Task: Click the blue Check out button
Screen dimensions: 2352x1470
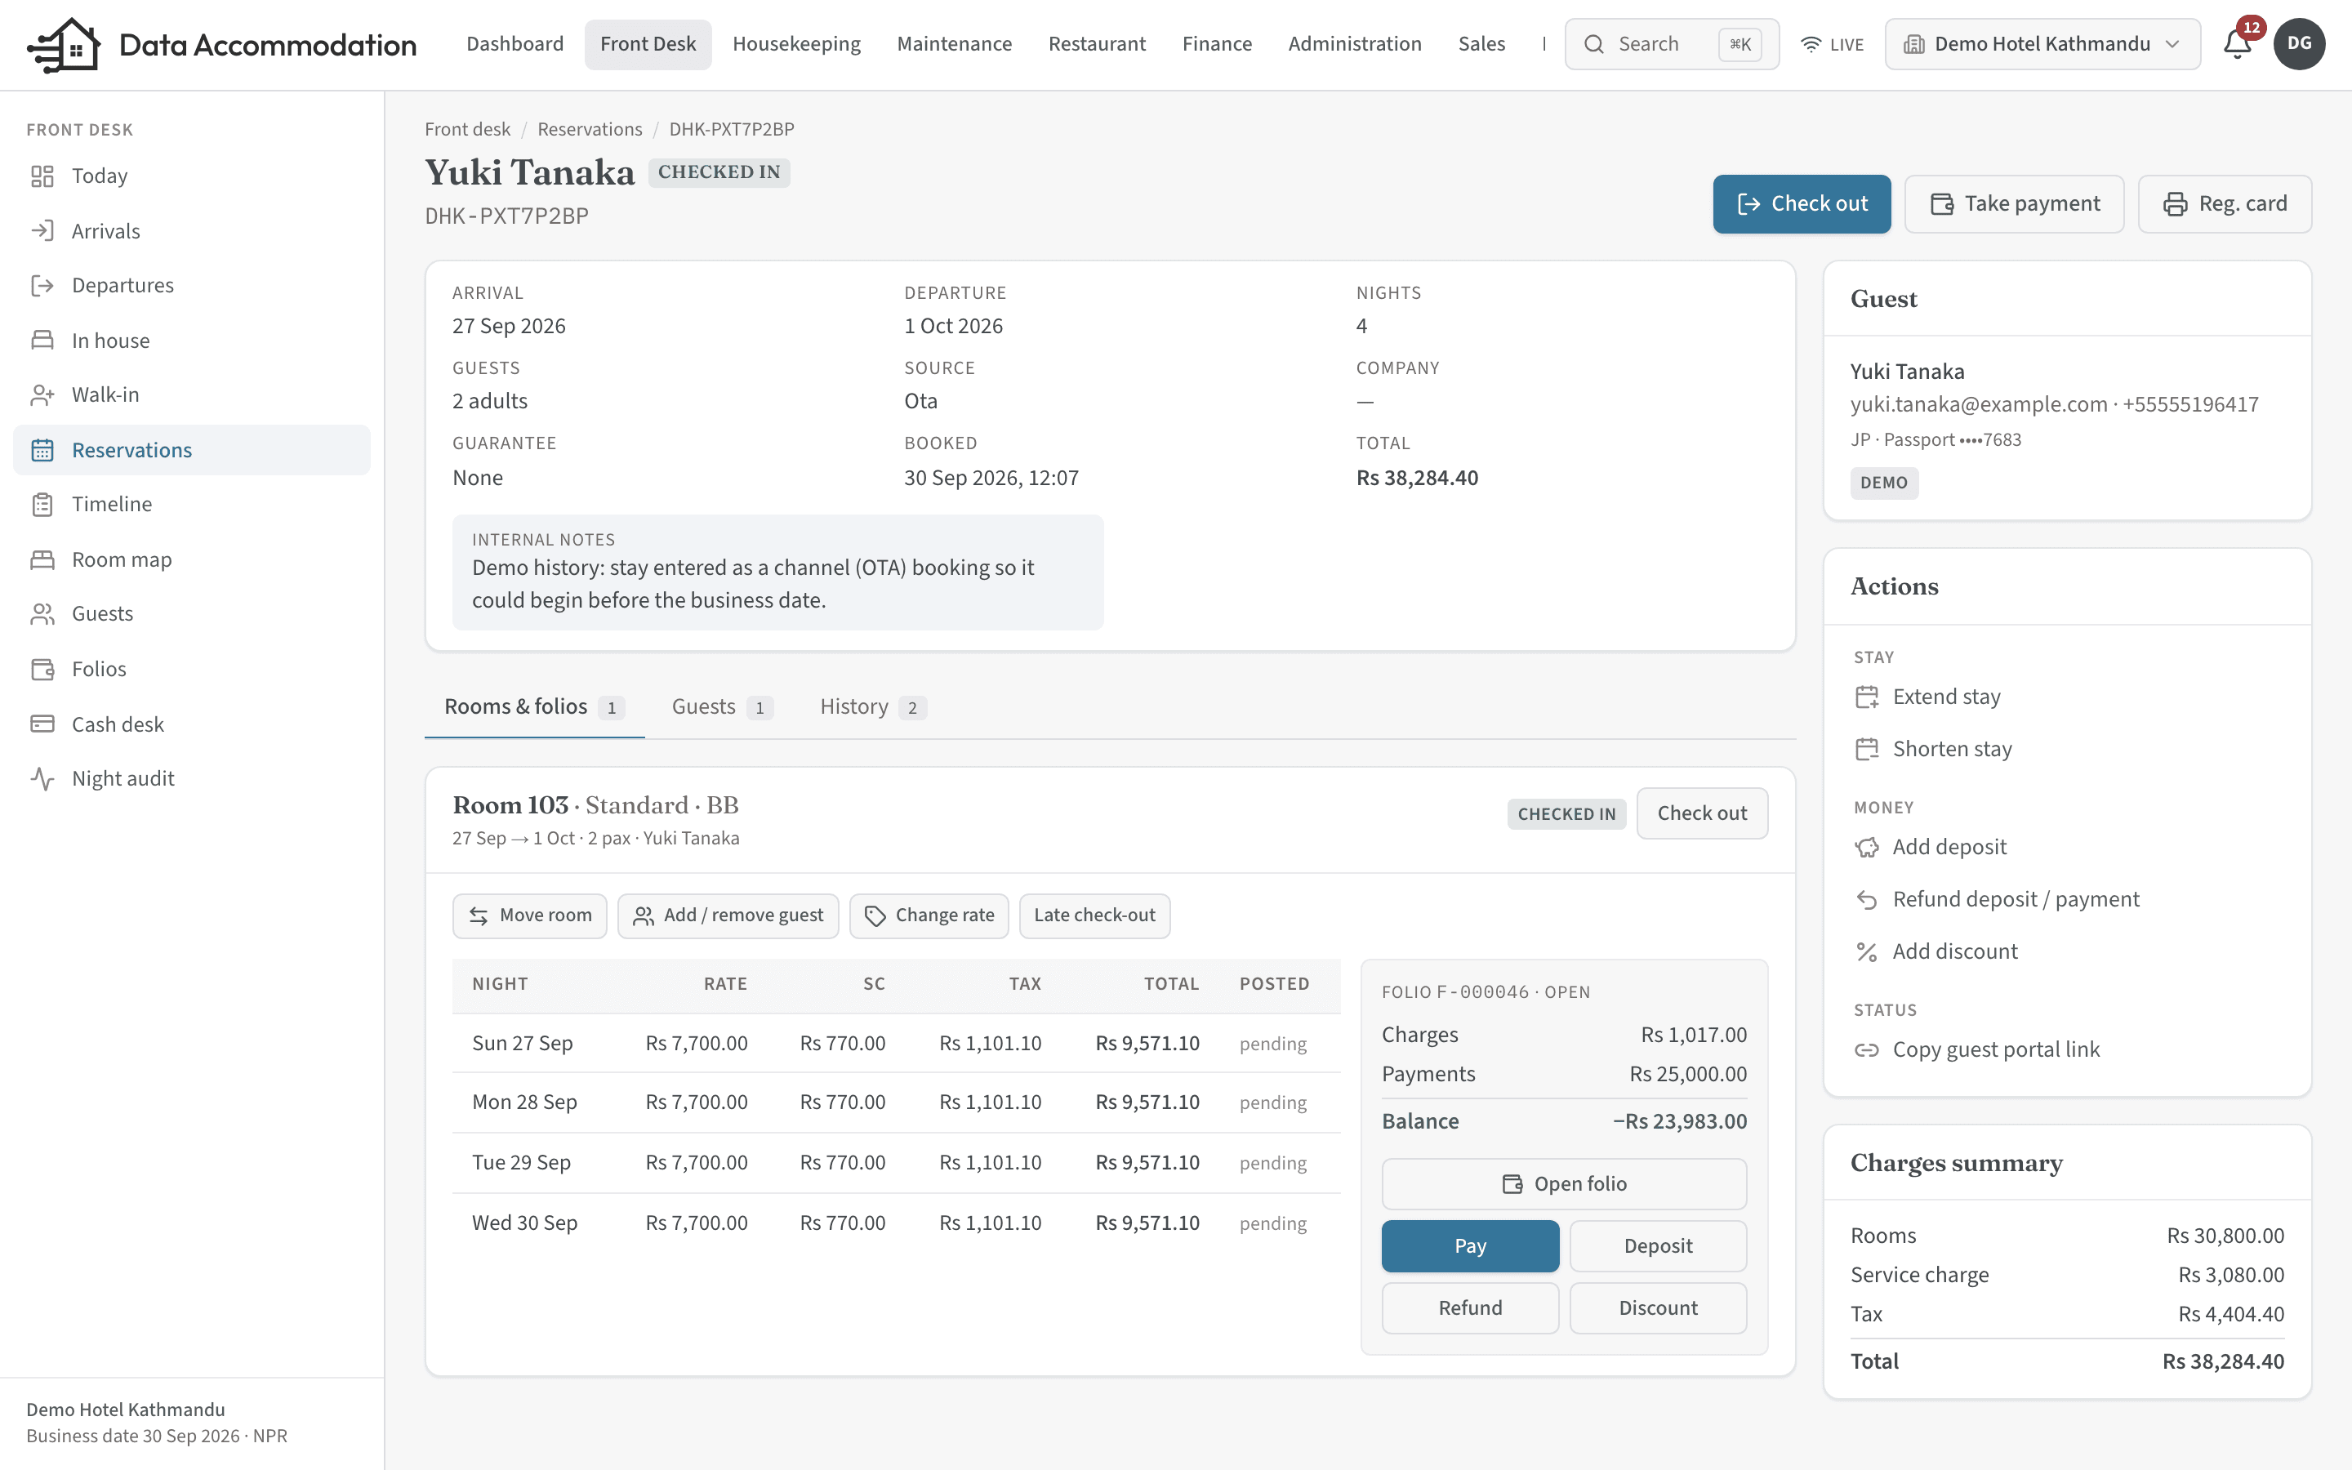Action: click(1801, 204)
